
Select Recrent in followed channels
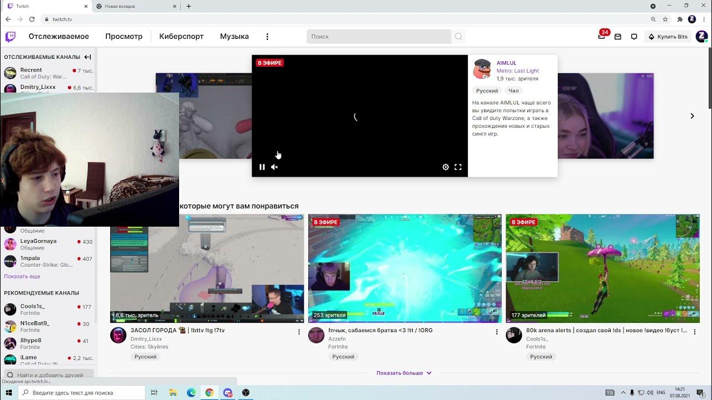click(x=48, y=73)
